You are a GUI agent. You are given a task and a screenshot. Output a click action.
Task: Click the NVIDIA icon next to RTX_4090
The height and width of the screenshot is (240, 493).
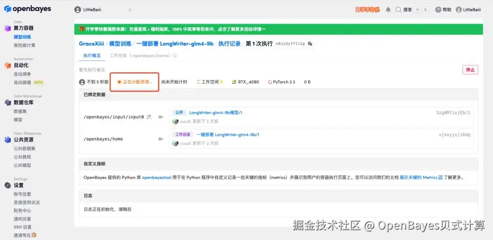pos(234,82)
